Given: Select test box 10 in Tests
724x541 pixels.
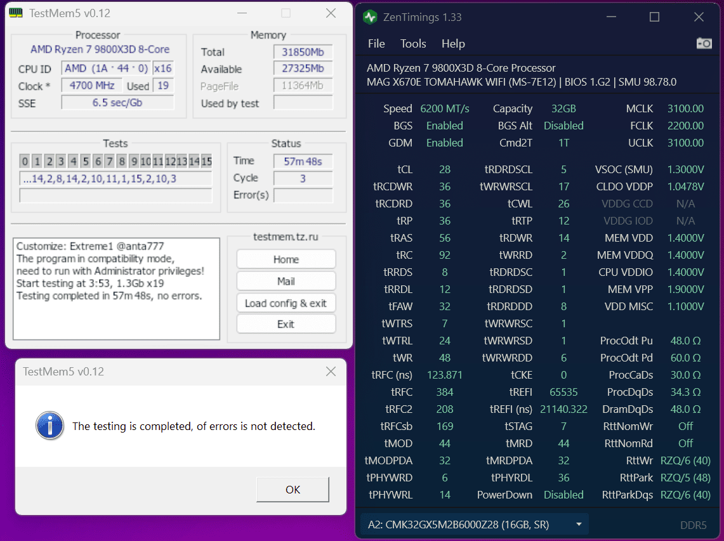Looking at the screenshot, I should pos(145,161).
